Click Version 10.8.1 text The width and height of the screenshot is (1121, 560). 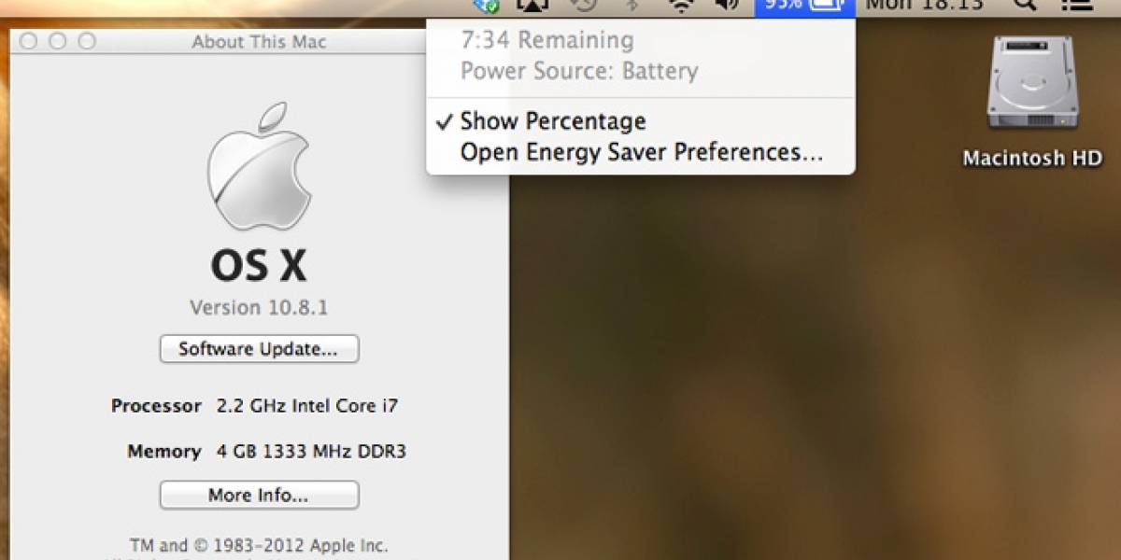pos(259,307)
